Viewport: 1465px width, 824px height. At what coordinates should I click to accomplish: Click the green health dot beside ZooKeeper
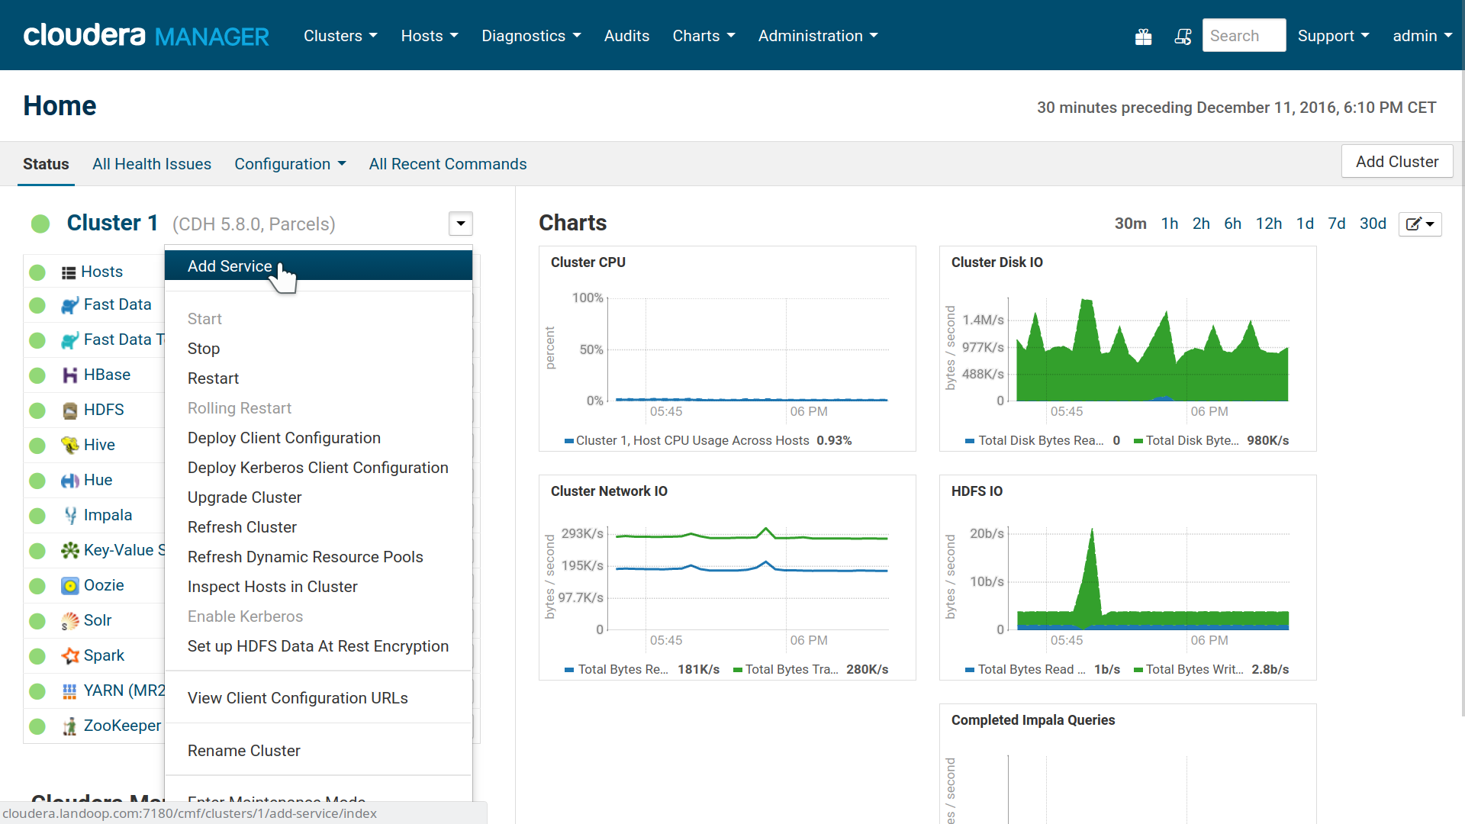click(x=37, y=726)
